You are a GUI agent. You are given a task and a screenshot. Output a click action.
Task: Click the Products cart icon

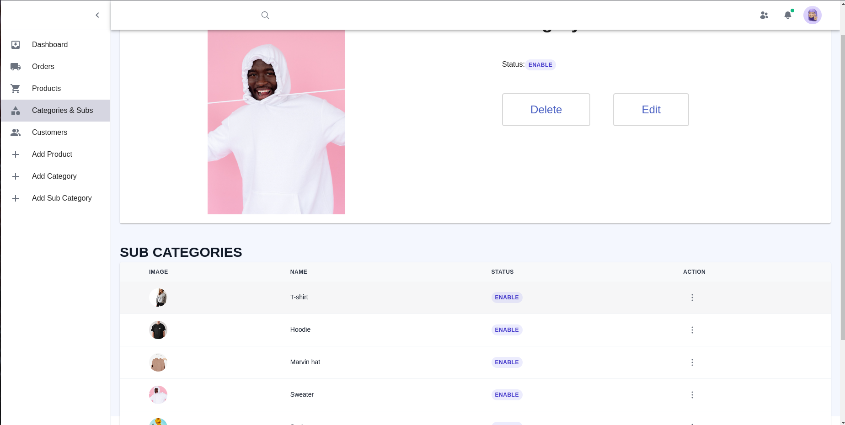pyautogui.click(x=16, y=89)
